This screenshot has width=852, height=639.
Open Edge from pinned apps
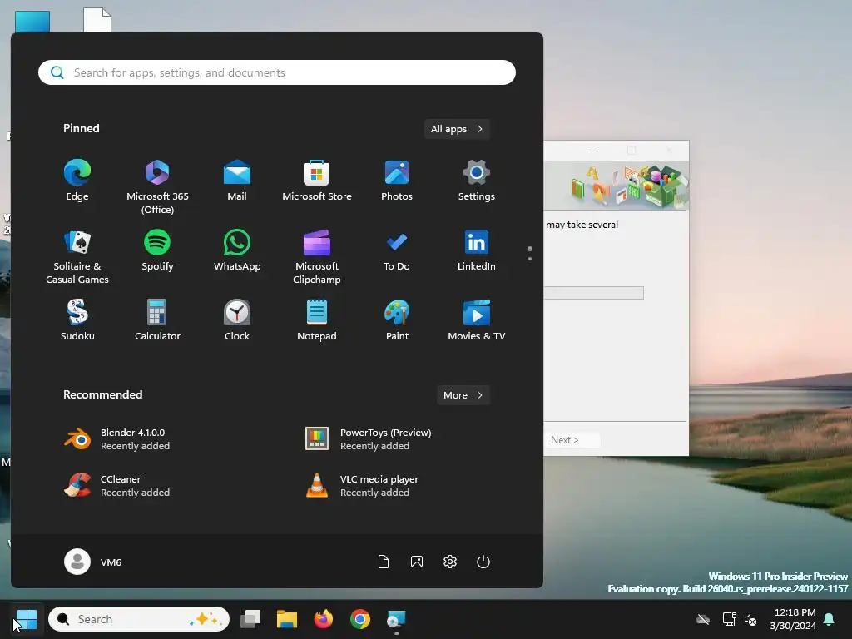tap(77, 181)
